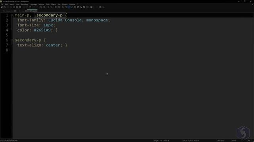254x142 pixels.
Task: Toggle synchronized vertical scrolling icon
Action: click(56, 7)
